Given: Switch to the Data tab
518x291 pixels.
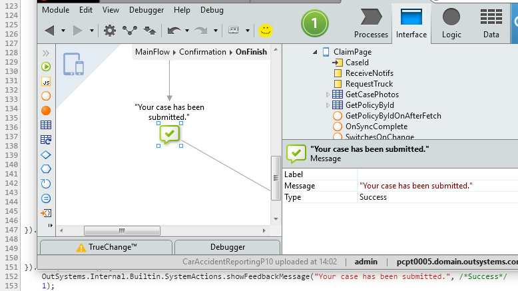Looking at the screenshot, I should pos(491,23).
